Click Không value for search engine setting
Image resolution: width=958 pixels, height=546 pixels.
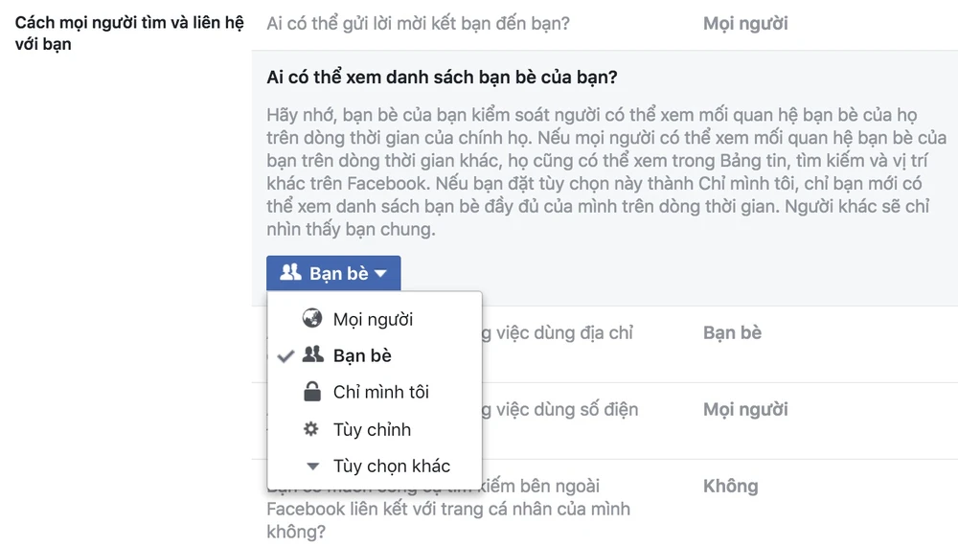coord(730,487)
